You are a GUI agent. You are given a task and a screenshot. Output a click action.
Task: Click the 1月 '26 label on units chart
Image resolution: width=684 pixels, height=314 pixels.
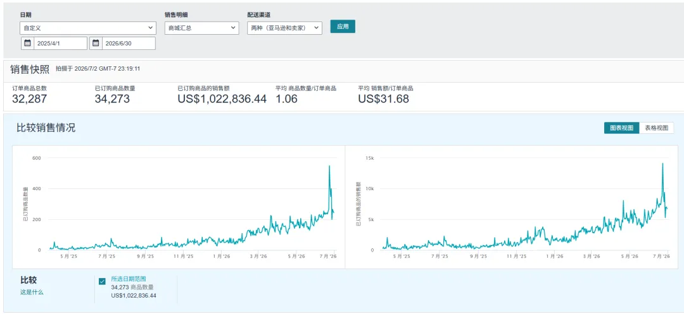click(x=220, y=257)
